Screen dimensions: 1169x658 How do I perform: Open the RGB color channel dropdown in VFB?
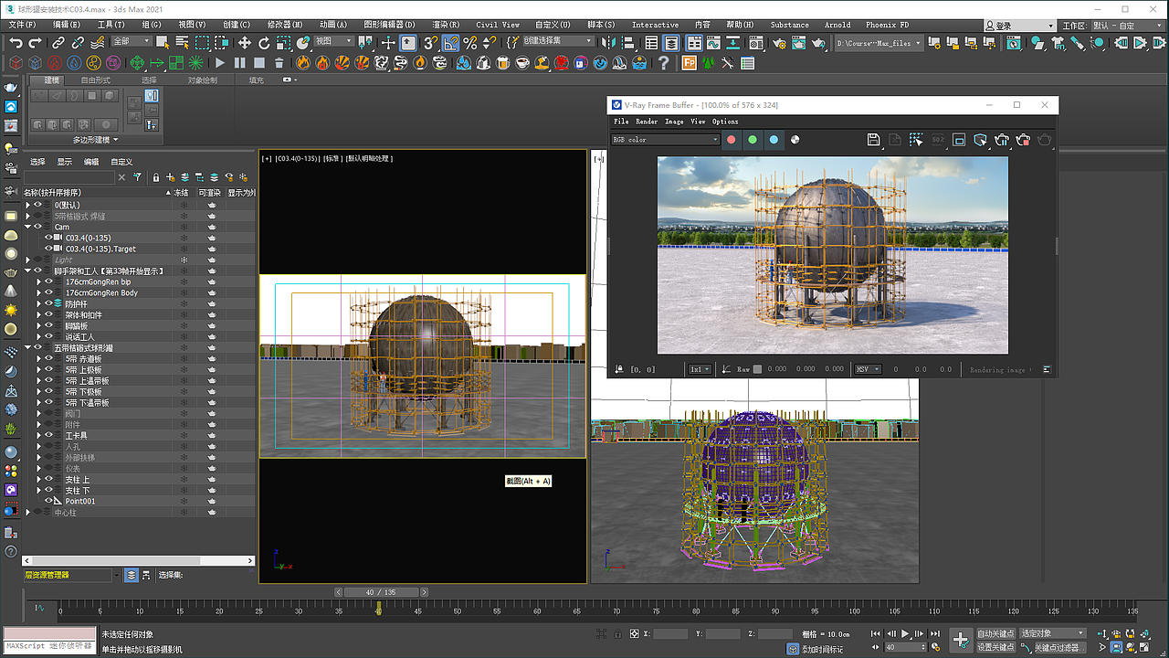664,139
